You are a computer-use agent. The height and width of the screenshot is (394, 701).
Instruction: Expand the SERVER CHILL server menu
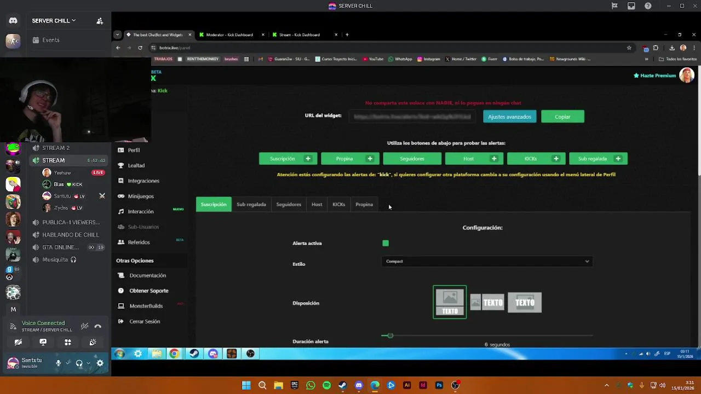coord(54,21)
